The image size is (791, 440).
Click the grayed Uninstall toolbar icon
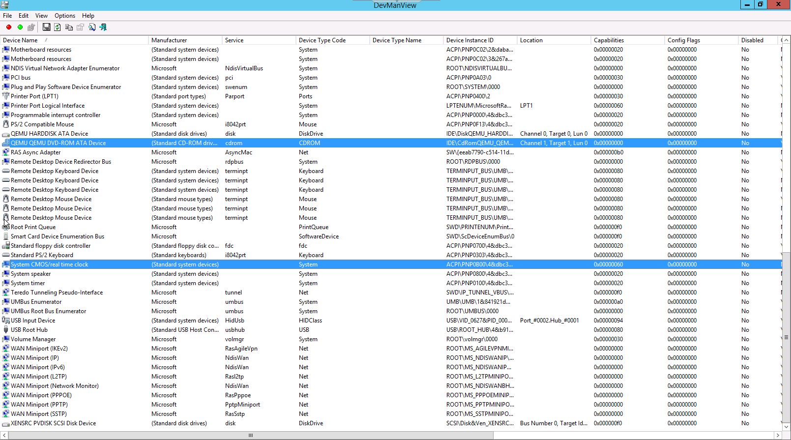(x=31, y=28)
